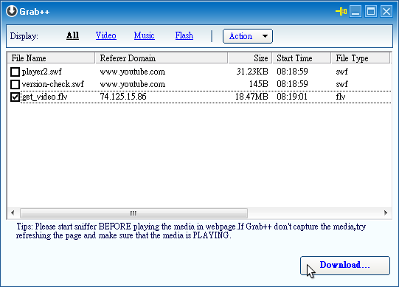This screenshot has width=399, height=287.
Task: Close the Grab++ window
Action: pos(386,12)
